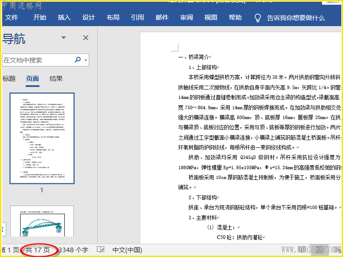Click the lightbulb Tell Me icon
Screen dimensions: 343x257
(x=258, y=18)
